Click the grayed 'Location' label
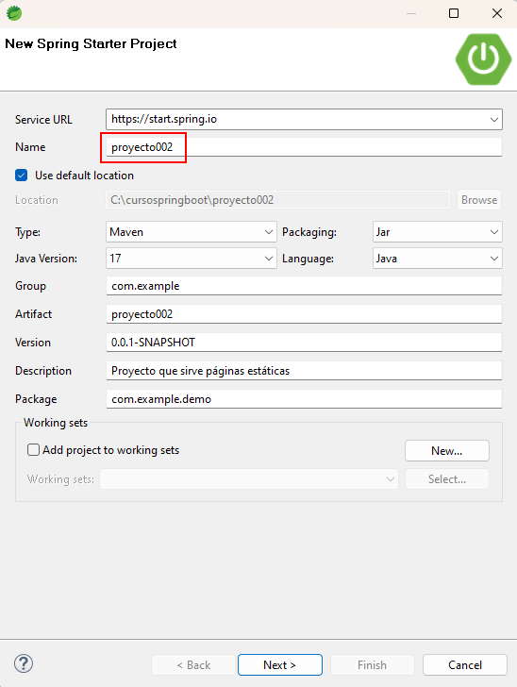 pyautogui.click(x=37, y=200)
